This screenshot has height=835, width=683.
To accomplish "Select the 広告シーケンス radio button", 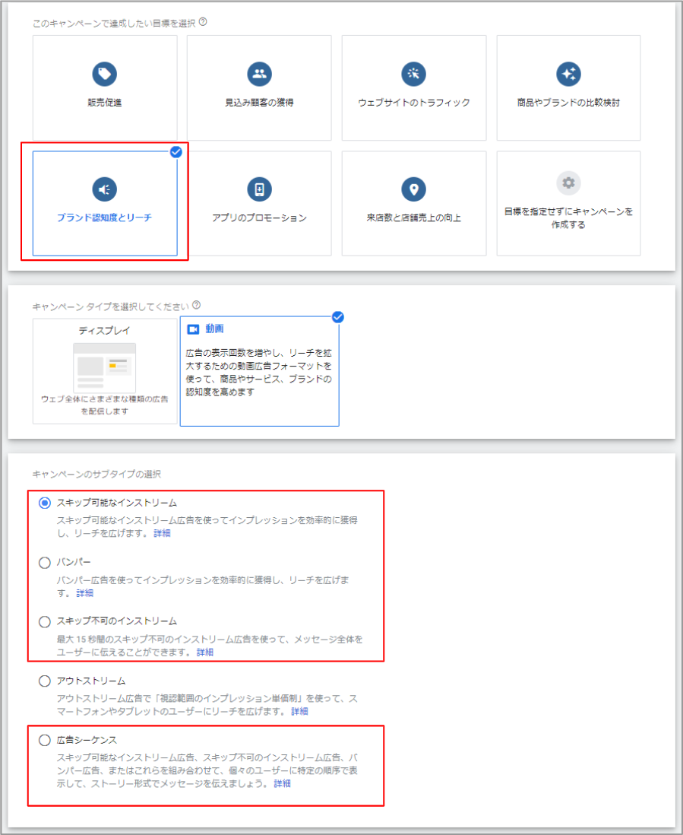I will (x=45, y=740).
